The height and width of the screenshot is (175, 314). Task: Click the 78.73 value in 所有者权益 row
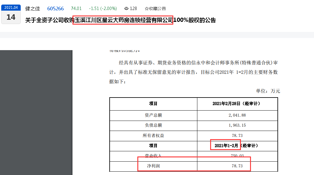[x=237, y=136]
